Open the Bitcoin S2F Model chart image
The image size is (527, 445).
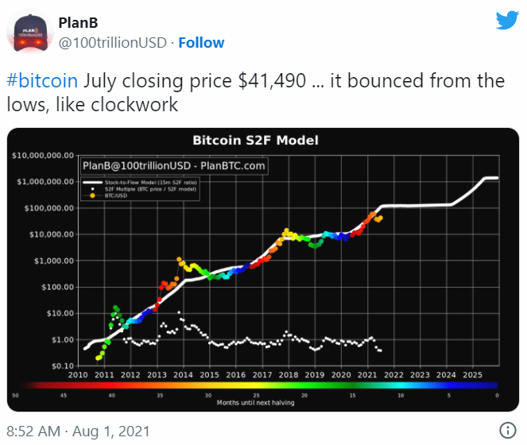tap(263, 270)
